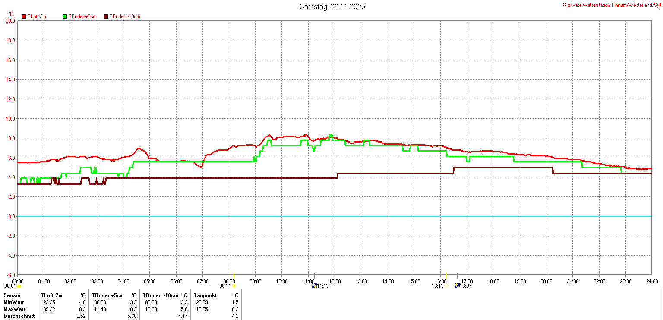Click the moon icon beside 11:13
This screenshot has width=663, height=320.
(x=314, y=286)
